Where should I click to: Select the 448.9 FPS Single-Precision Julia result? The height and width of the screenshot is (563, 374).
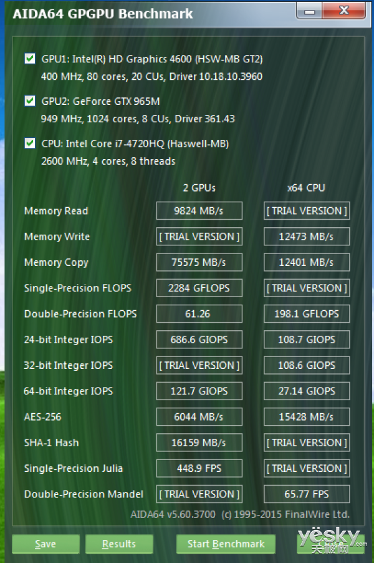pos(198,469)
